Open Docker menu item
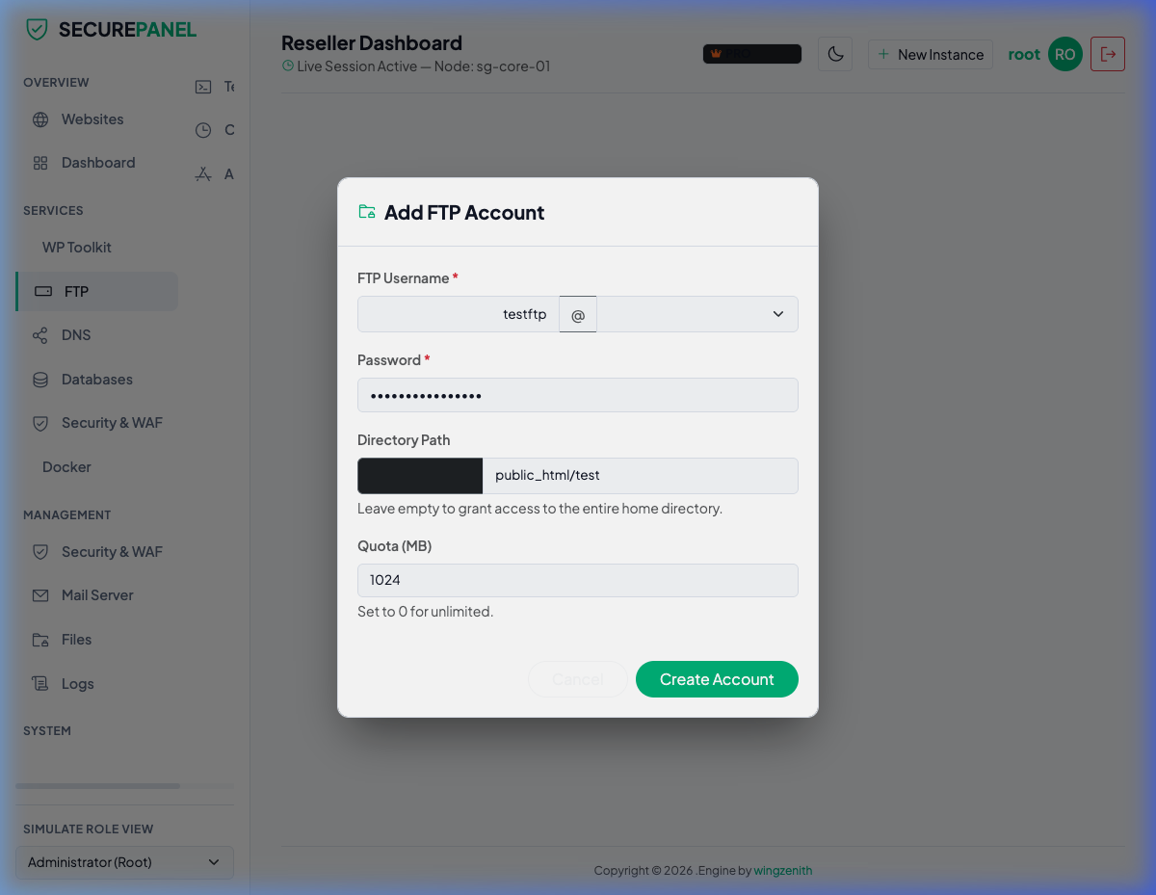This screenshot has height=895, width=1156. pos(66,467)
